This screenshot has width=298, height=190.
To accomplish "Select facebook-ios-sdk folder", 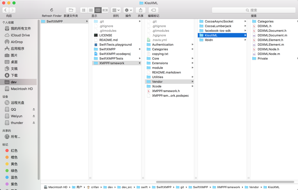I will (222, 31).
